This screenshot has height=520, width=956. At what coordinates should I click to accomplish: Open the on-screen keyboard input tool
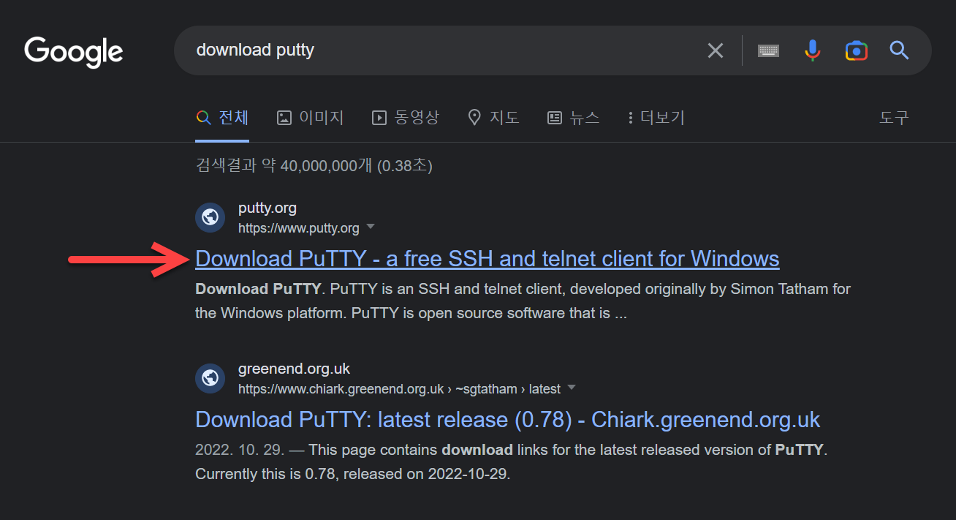(x=768, y=50)
